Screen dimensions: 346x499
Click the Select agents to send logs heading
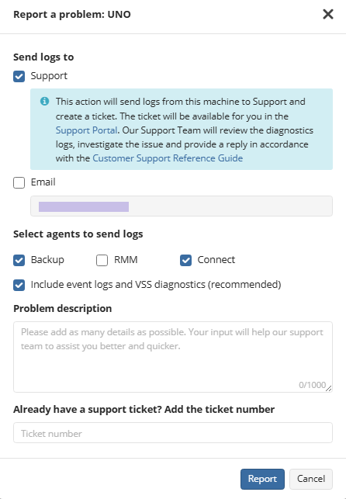tap(78, 234)
